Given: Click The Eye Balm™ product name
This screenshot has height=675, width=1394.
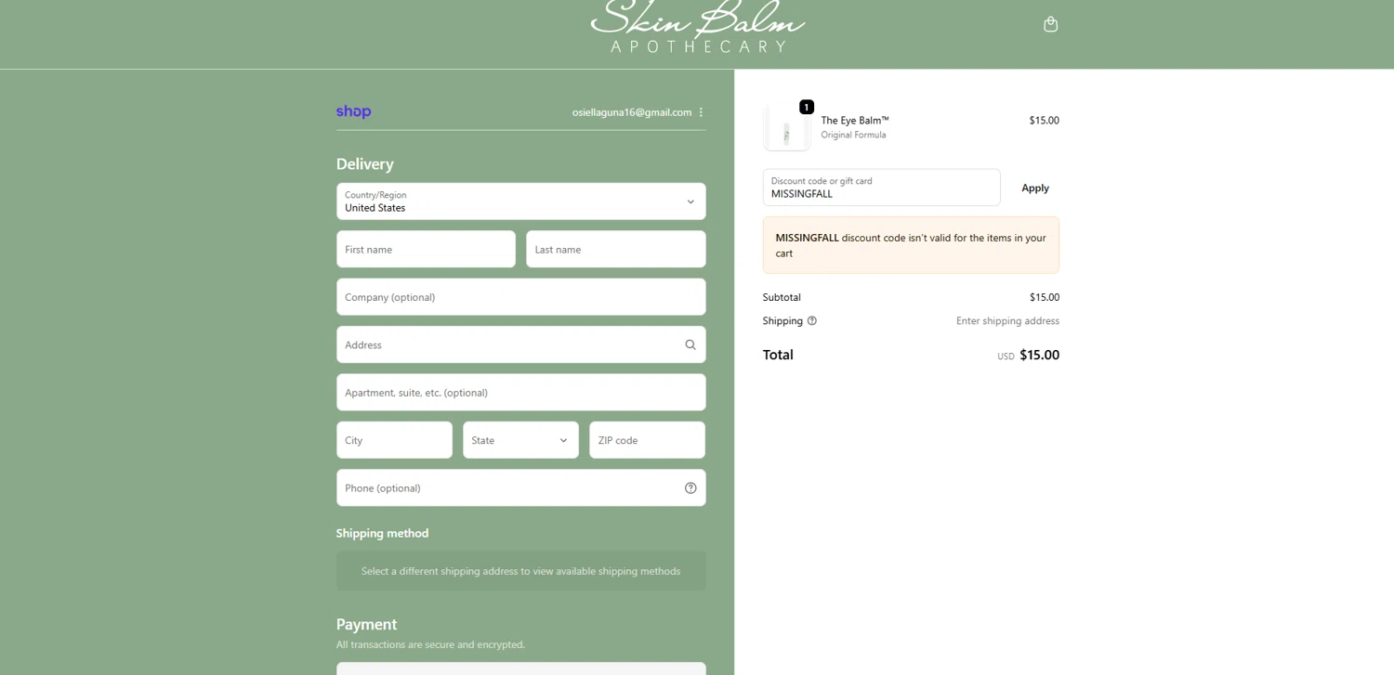Looking at the screenshot, I should click(855, 121).
